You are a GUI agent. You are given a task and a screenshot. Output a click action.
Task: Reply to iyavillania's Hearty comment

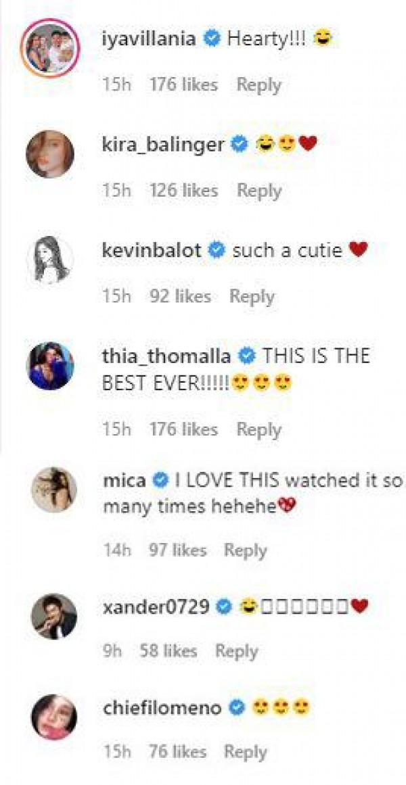pyautogui.click(x=258, y=85)
